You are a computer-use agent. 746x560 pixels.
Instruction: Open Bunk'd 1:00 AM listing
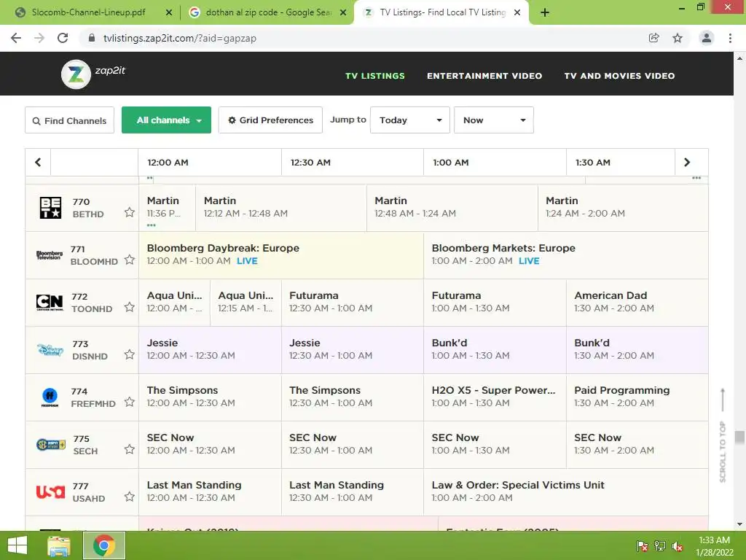click(x=495, y=349)
